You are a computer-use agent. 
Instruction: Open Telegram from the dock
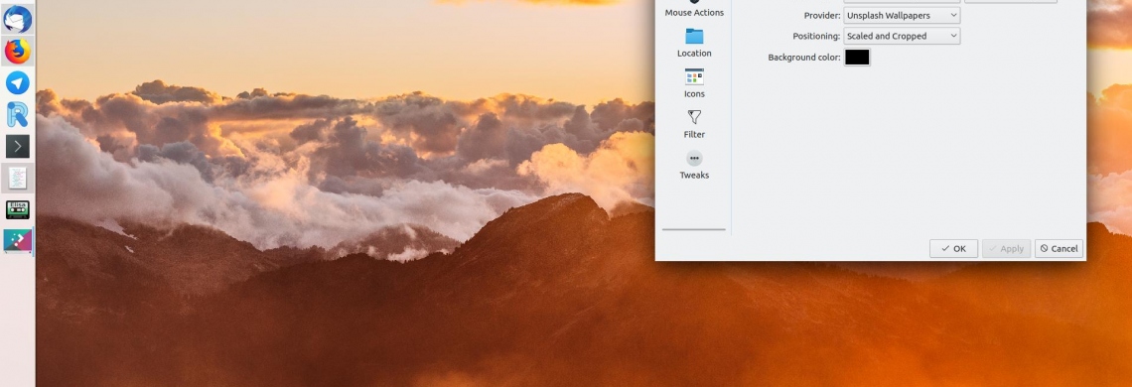pyautogui.click(x=17, y=82)
